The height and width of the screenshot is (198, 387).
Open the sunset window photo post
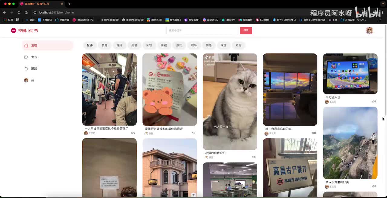(x=290, y=89)
